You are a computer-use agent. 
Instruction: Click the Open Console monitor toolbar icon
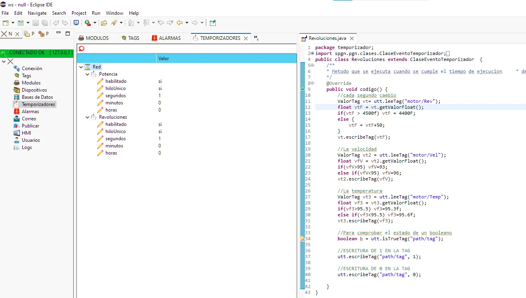76,23
